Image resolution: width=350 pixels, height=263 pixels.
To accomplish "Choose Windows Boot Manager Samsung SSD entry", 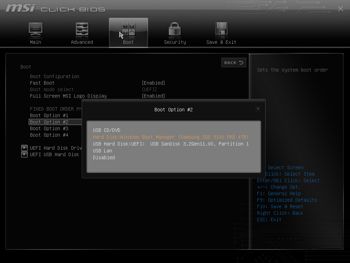I will click(x=171, y=137).
